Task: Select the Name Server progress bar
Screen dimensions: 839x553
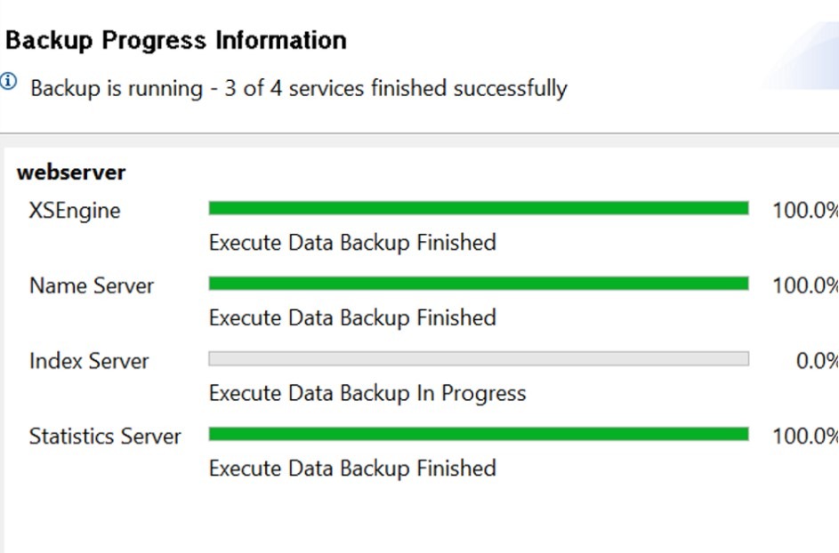Action: pos(479,284)
